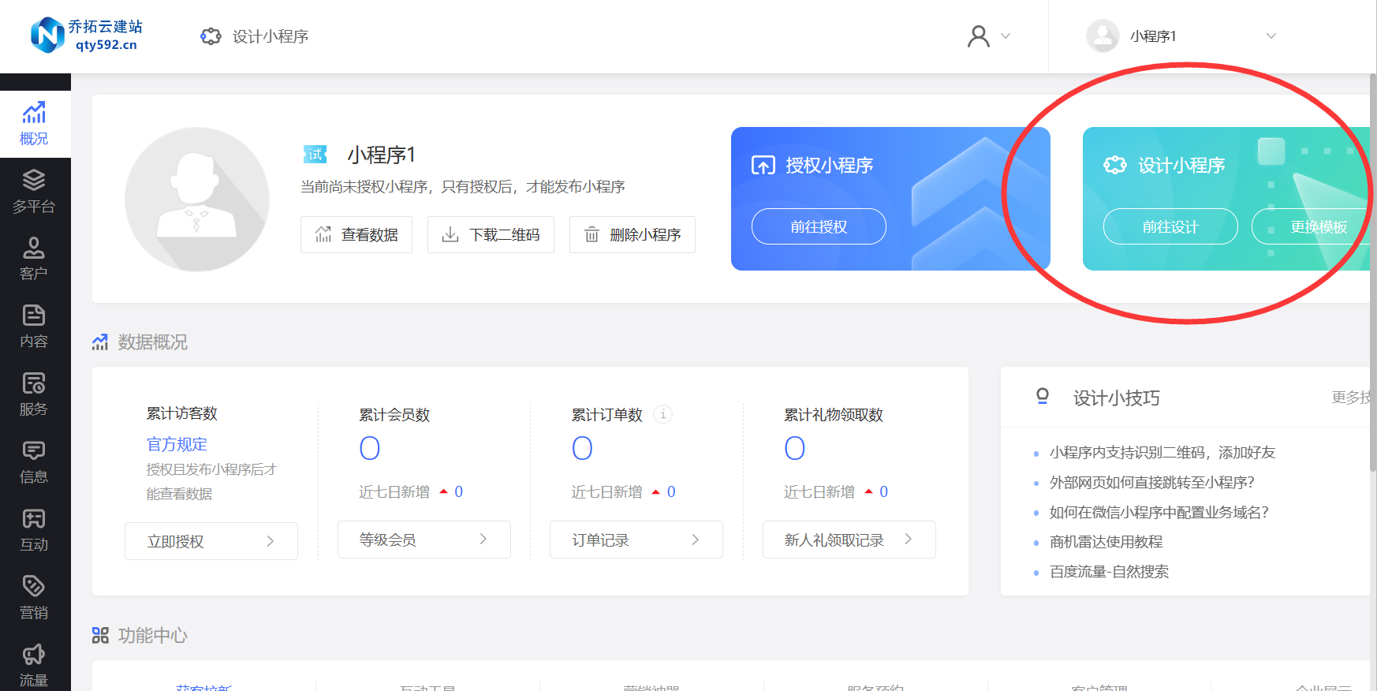This screenshot has width=1377, height=691.
Task: Click the grid icon beside 功能中心
Action: tap(100, 635)
